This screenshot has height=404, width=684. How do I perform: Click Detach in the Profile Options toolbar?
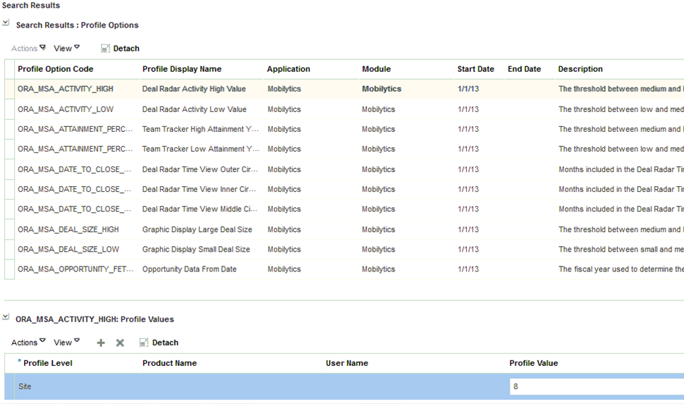[x=126, y=49]
